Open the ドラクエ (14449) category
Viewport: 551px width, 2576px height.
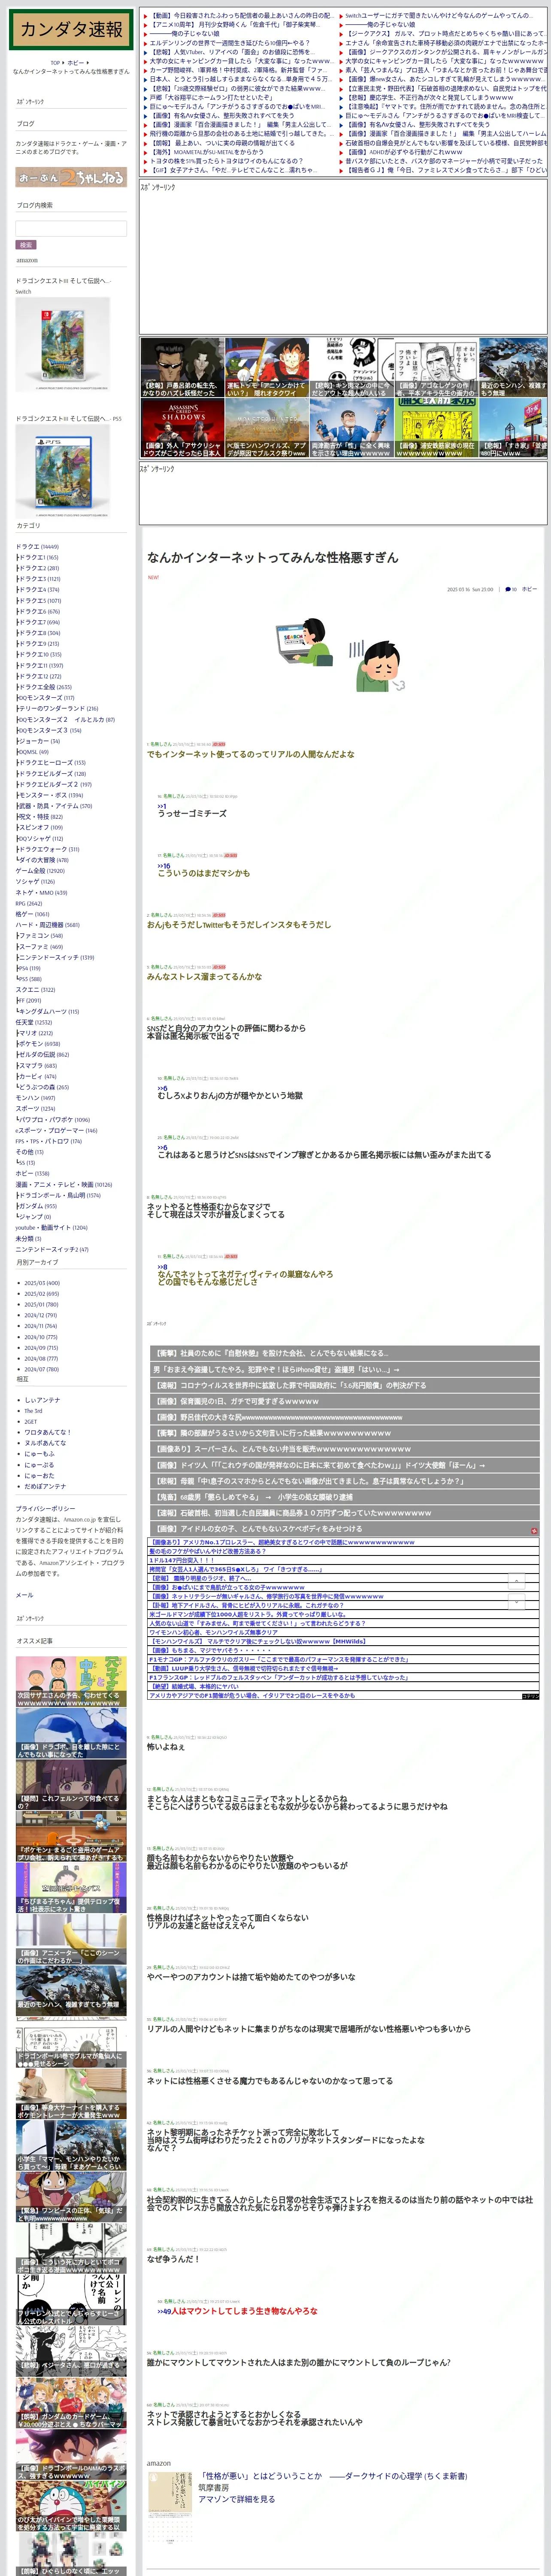coord(37,547)
